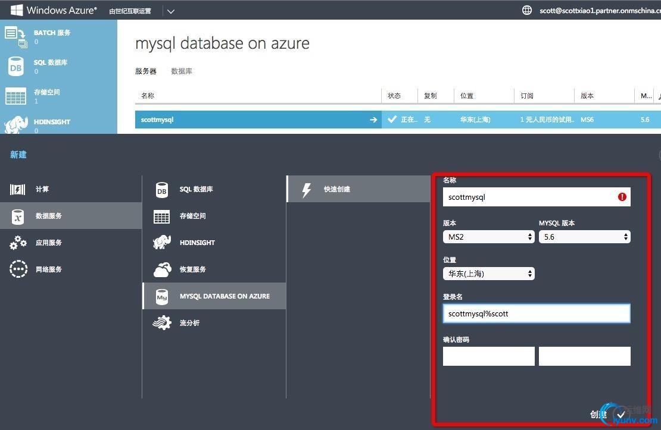Viewport: 661px width, 430px height.
Task: Choose 恢复服务 option
Action: [x=214, y=269]
